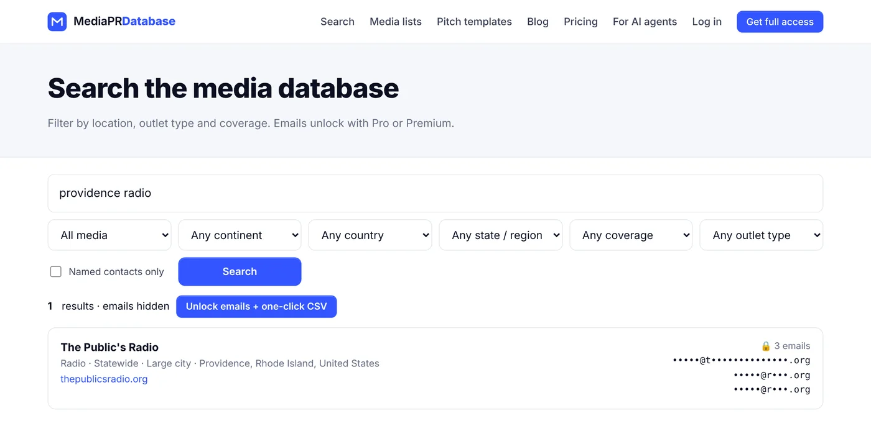This screenshot has height=421, width=871.
Task: Open The Public's Radio result title
Action: (x=109, y=347)
